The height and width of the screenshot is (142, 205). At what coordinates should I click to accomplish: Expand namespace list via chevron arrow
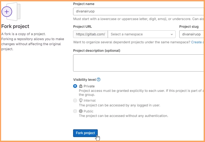[172, 34]
